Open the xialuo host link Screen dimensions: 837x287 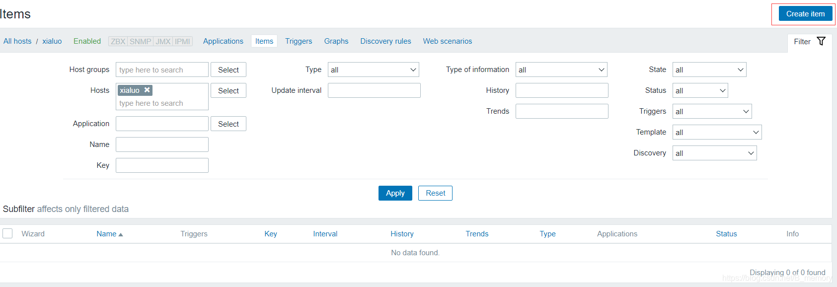pyautogui.click(x=52, y=41)
